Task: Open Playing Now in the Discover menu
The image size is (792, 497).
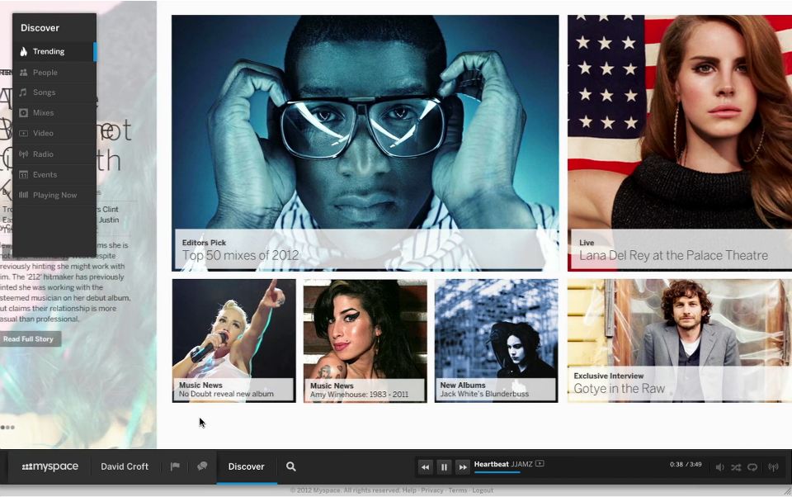Action: pyautogui.click(x=54, y=195)
